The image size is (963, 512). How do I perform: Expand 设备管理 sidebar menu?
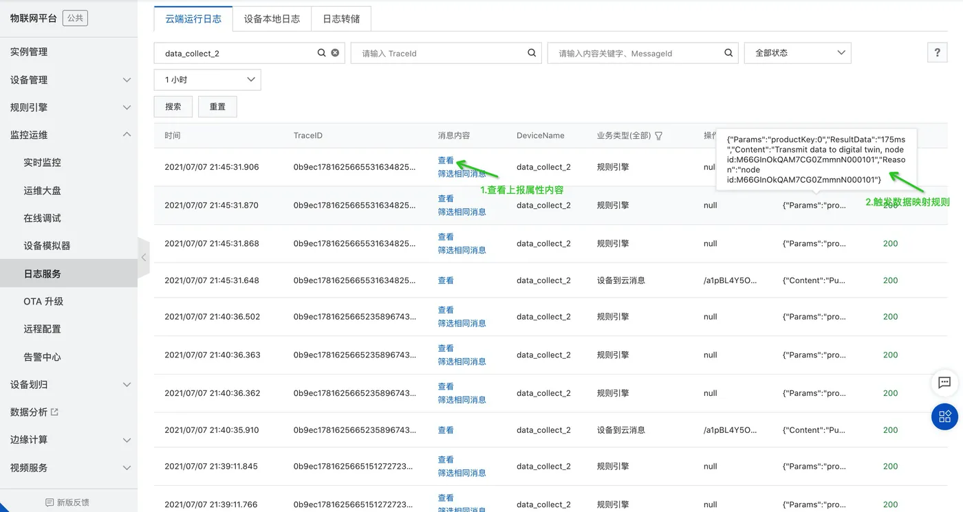click(x=69, y=80)
